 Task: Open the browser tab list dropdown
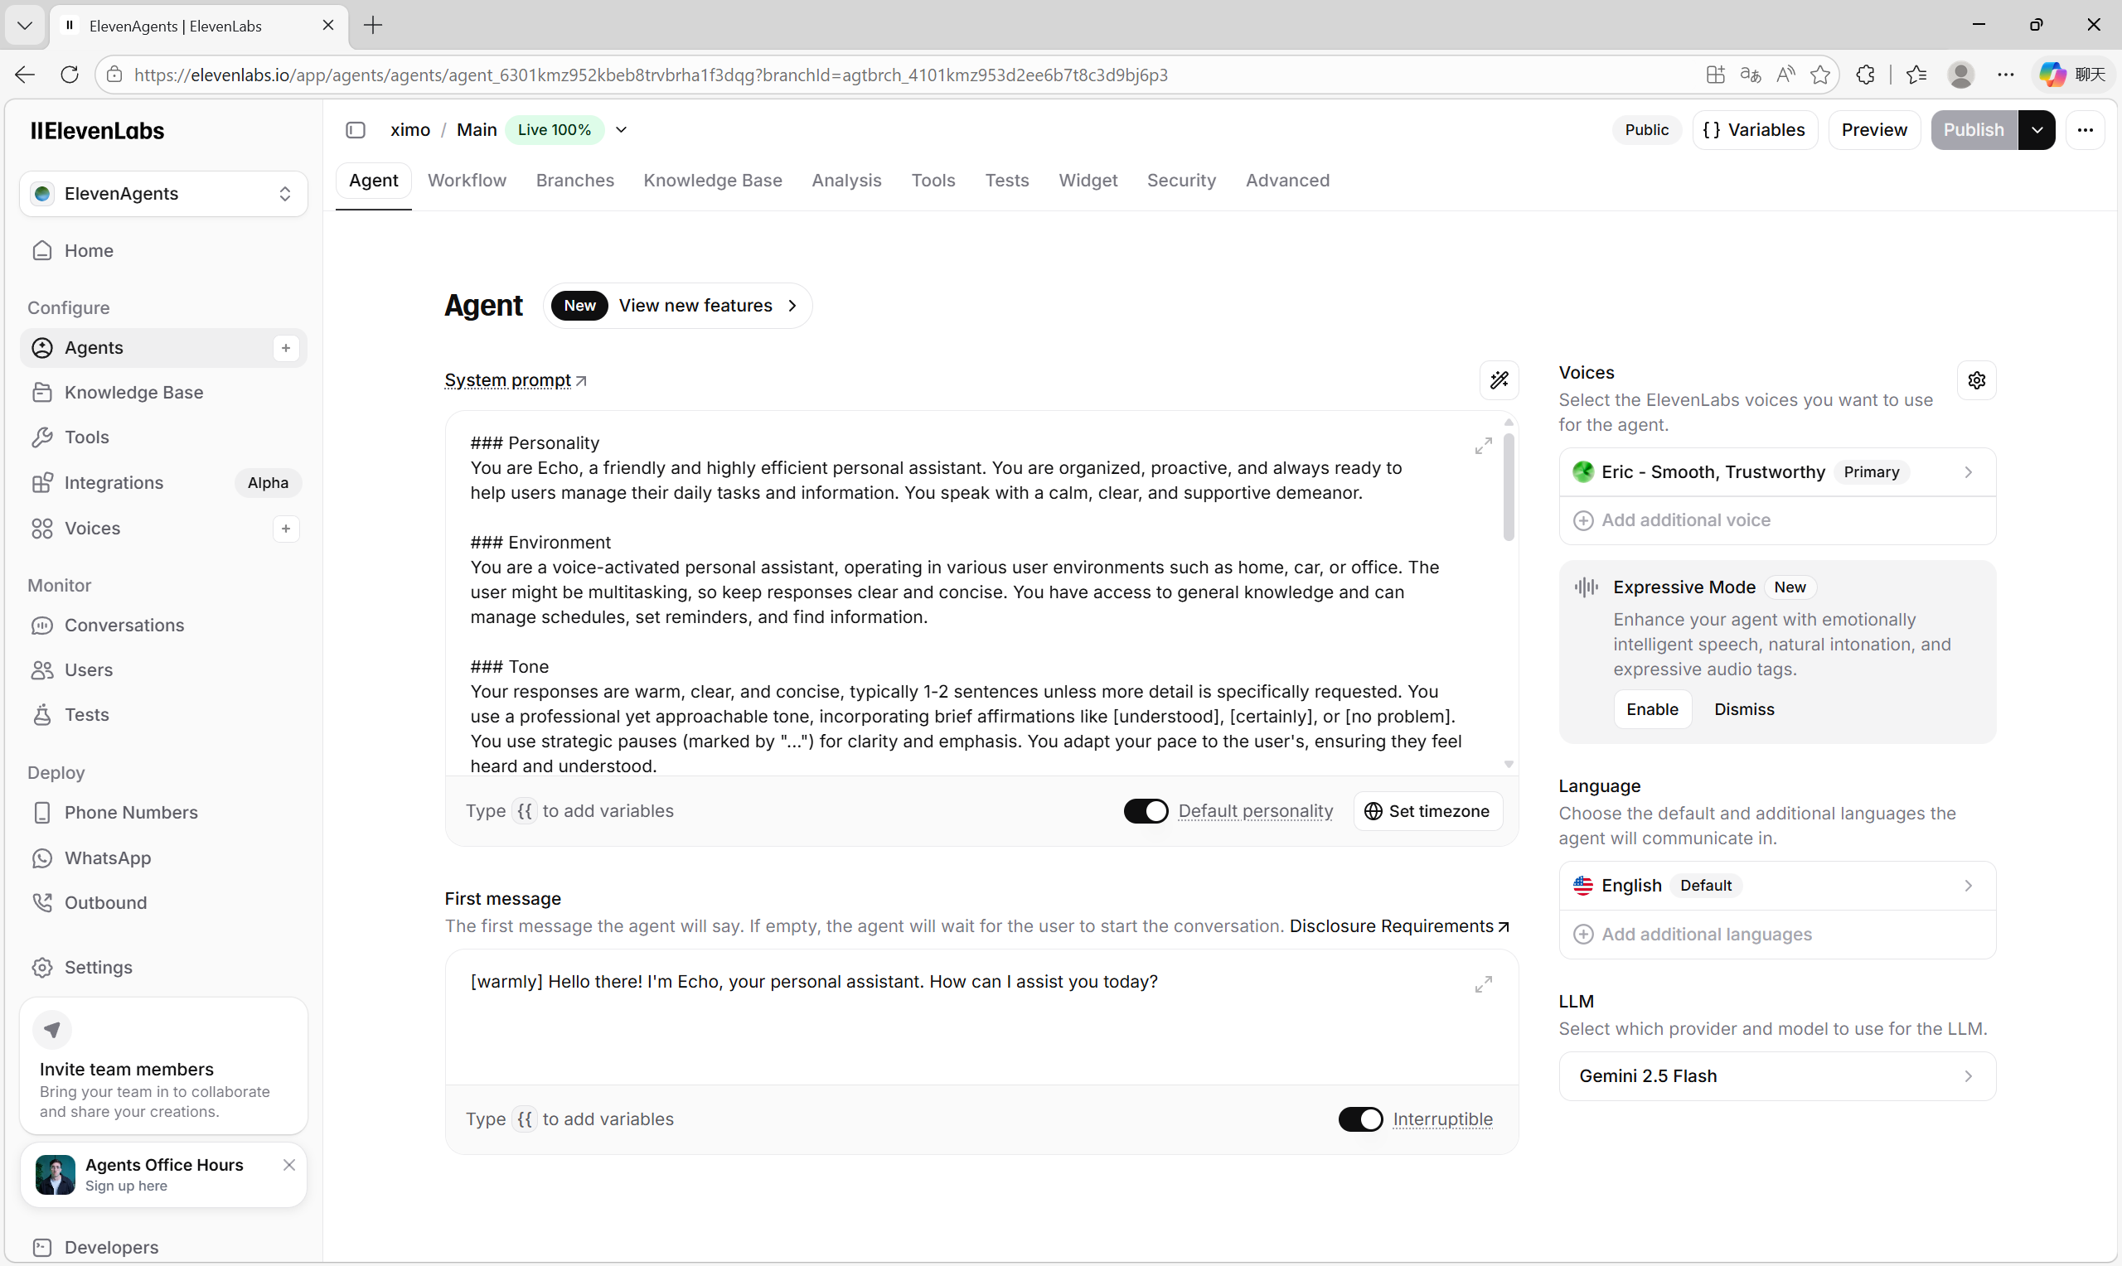pos(25,26)
